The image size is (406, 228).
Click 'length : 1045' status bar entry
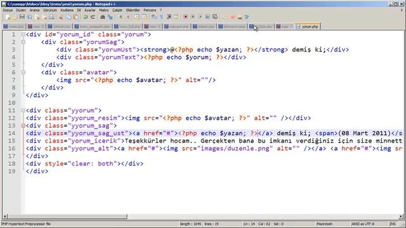point(190,224)
